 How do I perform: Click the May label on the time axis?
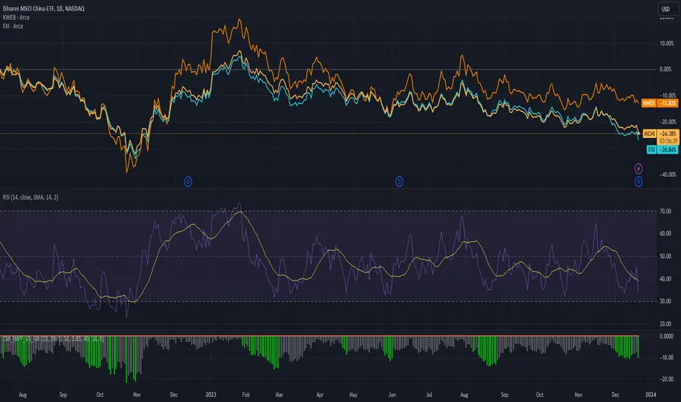(x=353, y=395)
